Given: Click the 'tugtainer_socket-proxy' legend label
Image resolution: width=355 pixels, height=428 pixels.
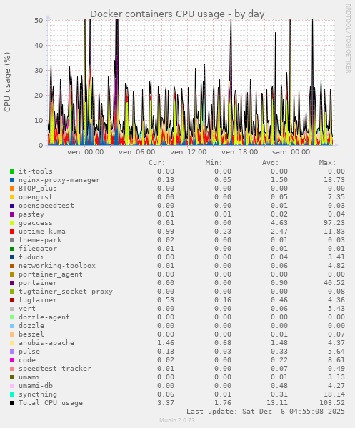Looking at the screenshot, I should pos(66,292).
